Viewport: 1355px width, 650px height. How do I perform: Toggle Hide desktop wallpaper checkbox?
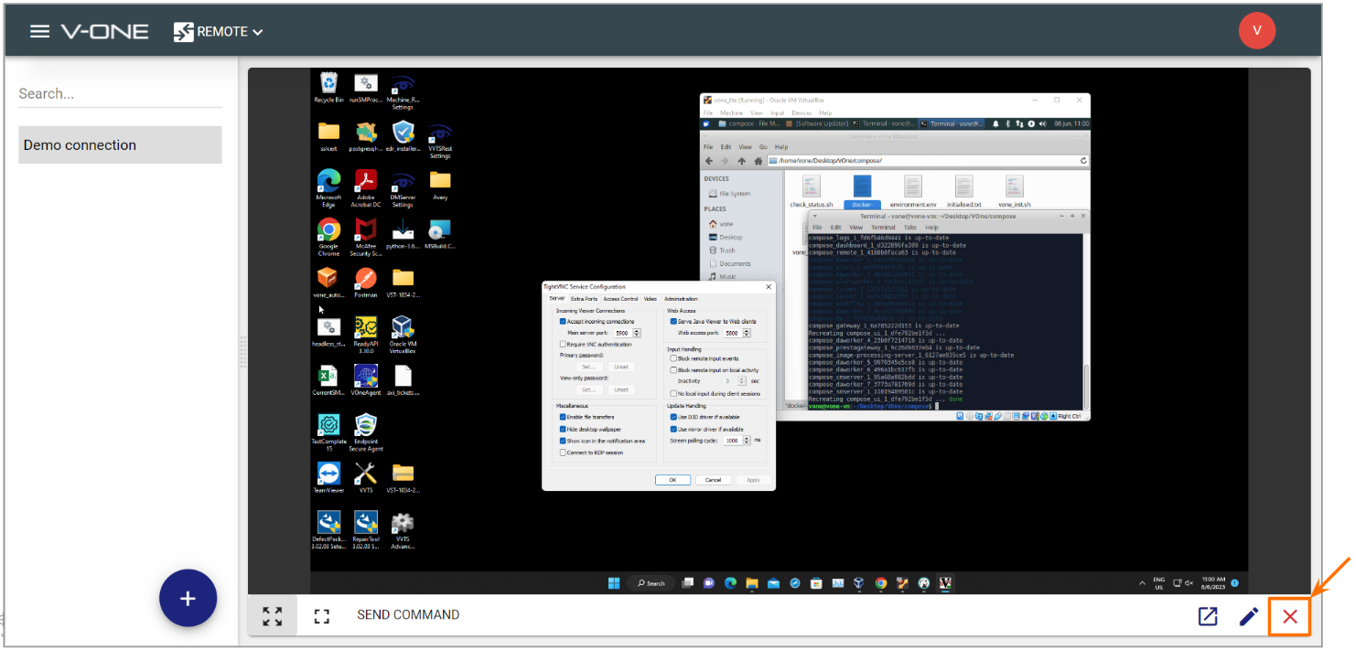click(563, 429)
